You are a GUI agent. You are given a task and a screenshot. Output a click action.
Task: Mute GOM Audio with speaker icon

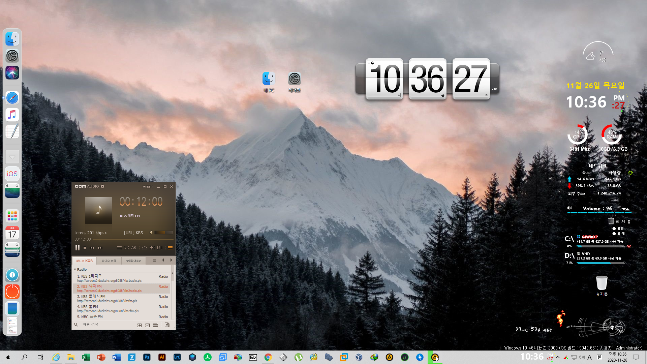coord(151,233)
